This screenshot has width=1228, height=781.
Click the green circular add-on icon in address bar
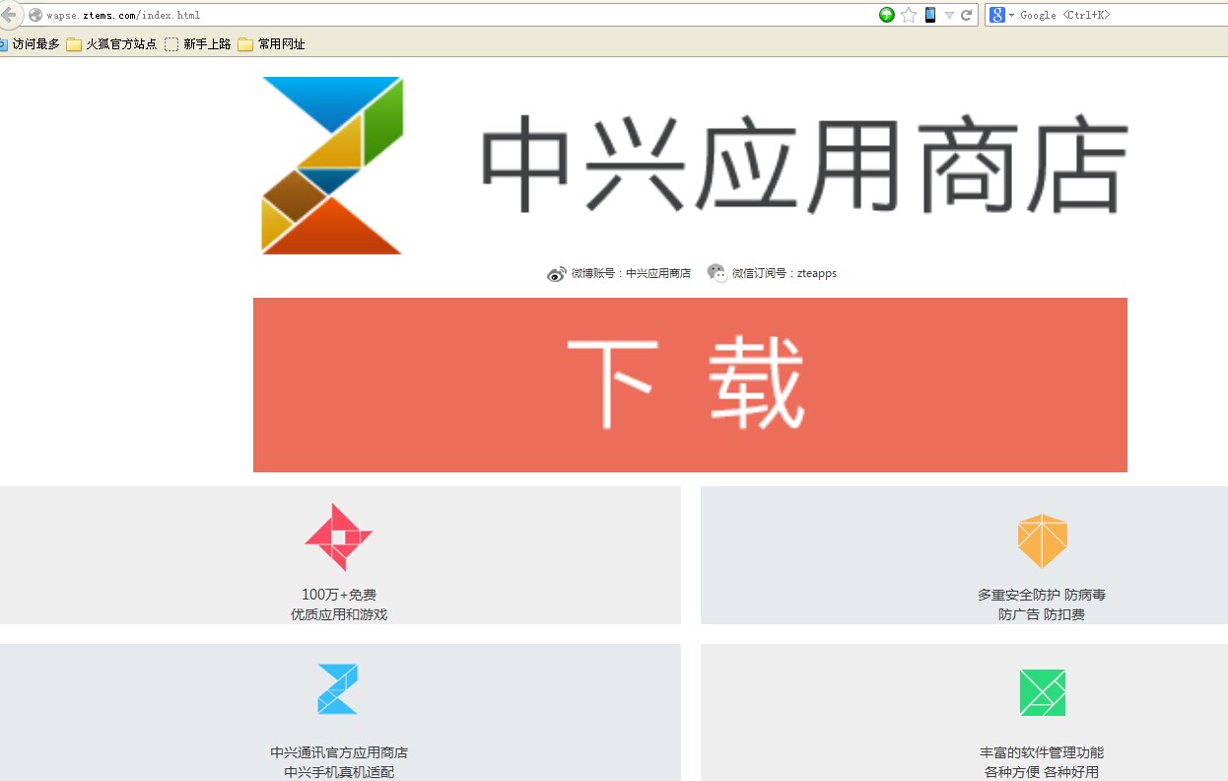click(887, 15)
